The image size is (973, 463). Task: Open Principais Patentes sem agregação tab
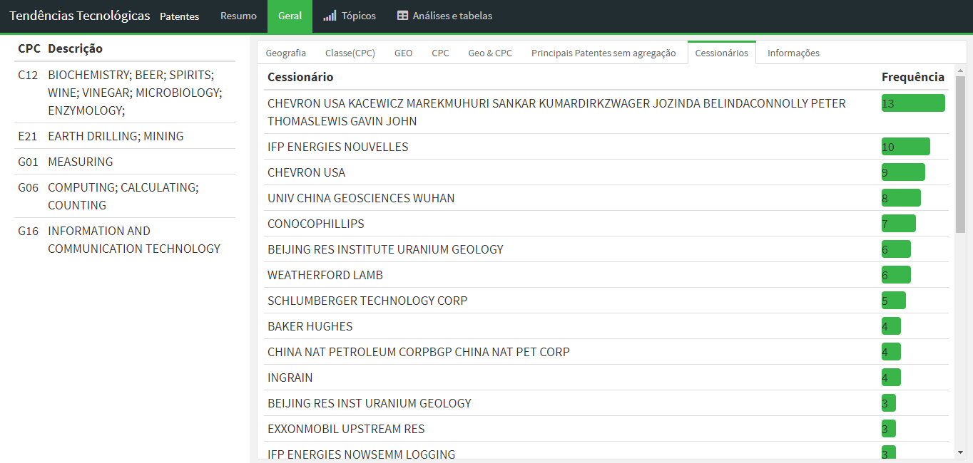pyautogui.click(x=603, y=53)
